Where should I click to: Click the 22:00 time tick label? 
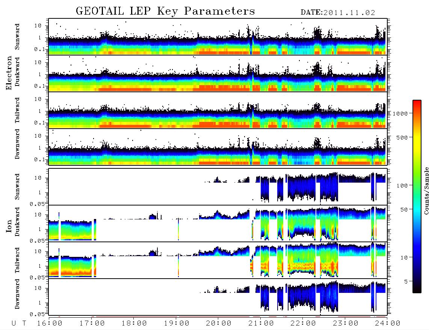pyautogui.click(x=304, y=324)
